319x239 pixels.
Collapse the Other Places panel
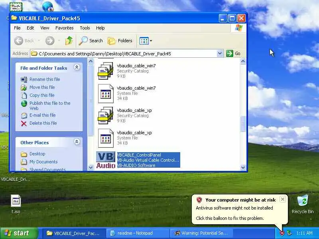click(77, 142)
